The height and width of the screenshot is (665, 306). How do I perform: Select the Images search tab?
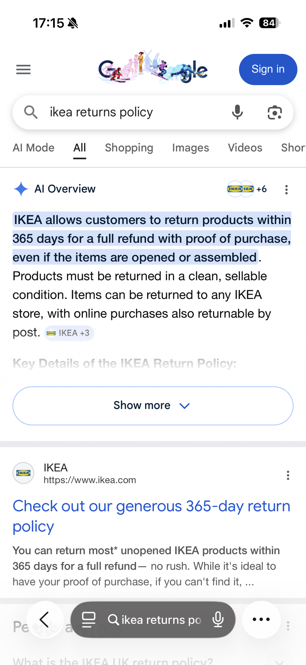pos(191,148)
